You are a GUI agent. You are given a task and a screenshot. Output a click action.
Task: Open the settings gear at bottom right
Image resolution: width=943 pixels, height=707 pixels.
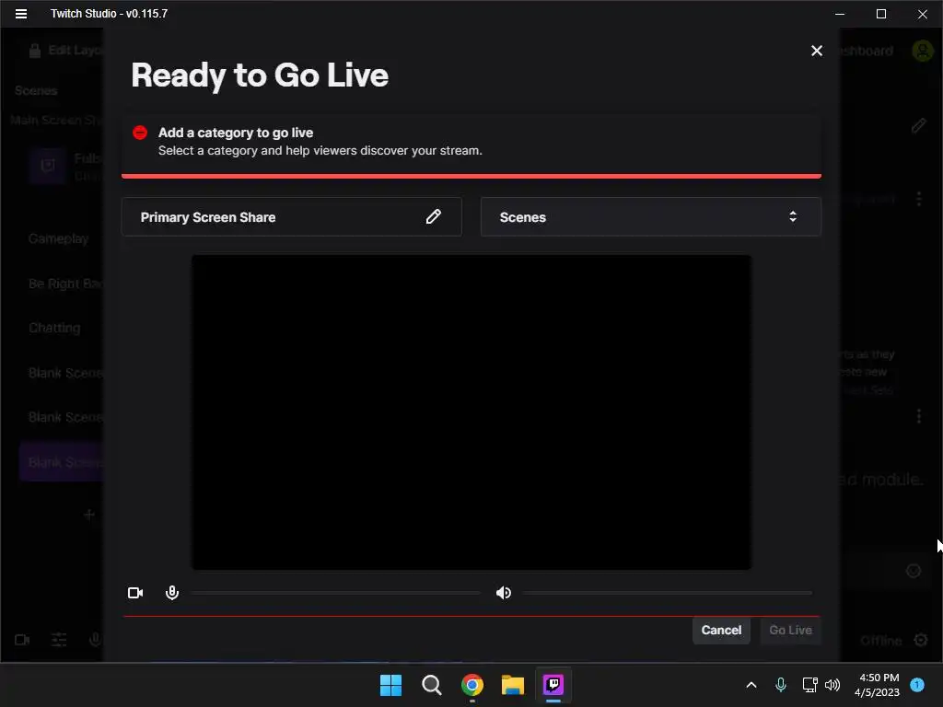pos(921,640)
